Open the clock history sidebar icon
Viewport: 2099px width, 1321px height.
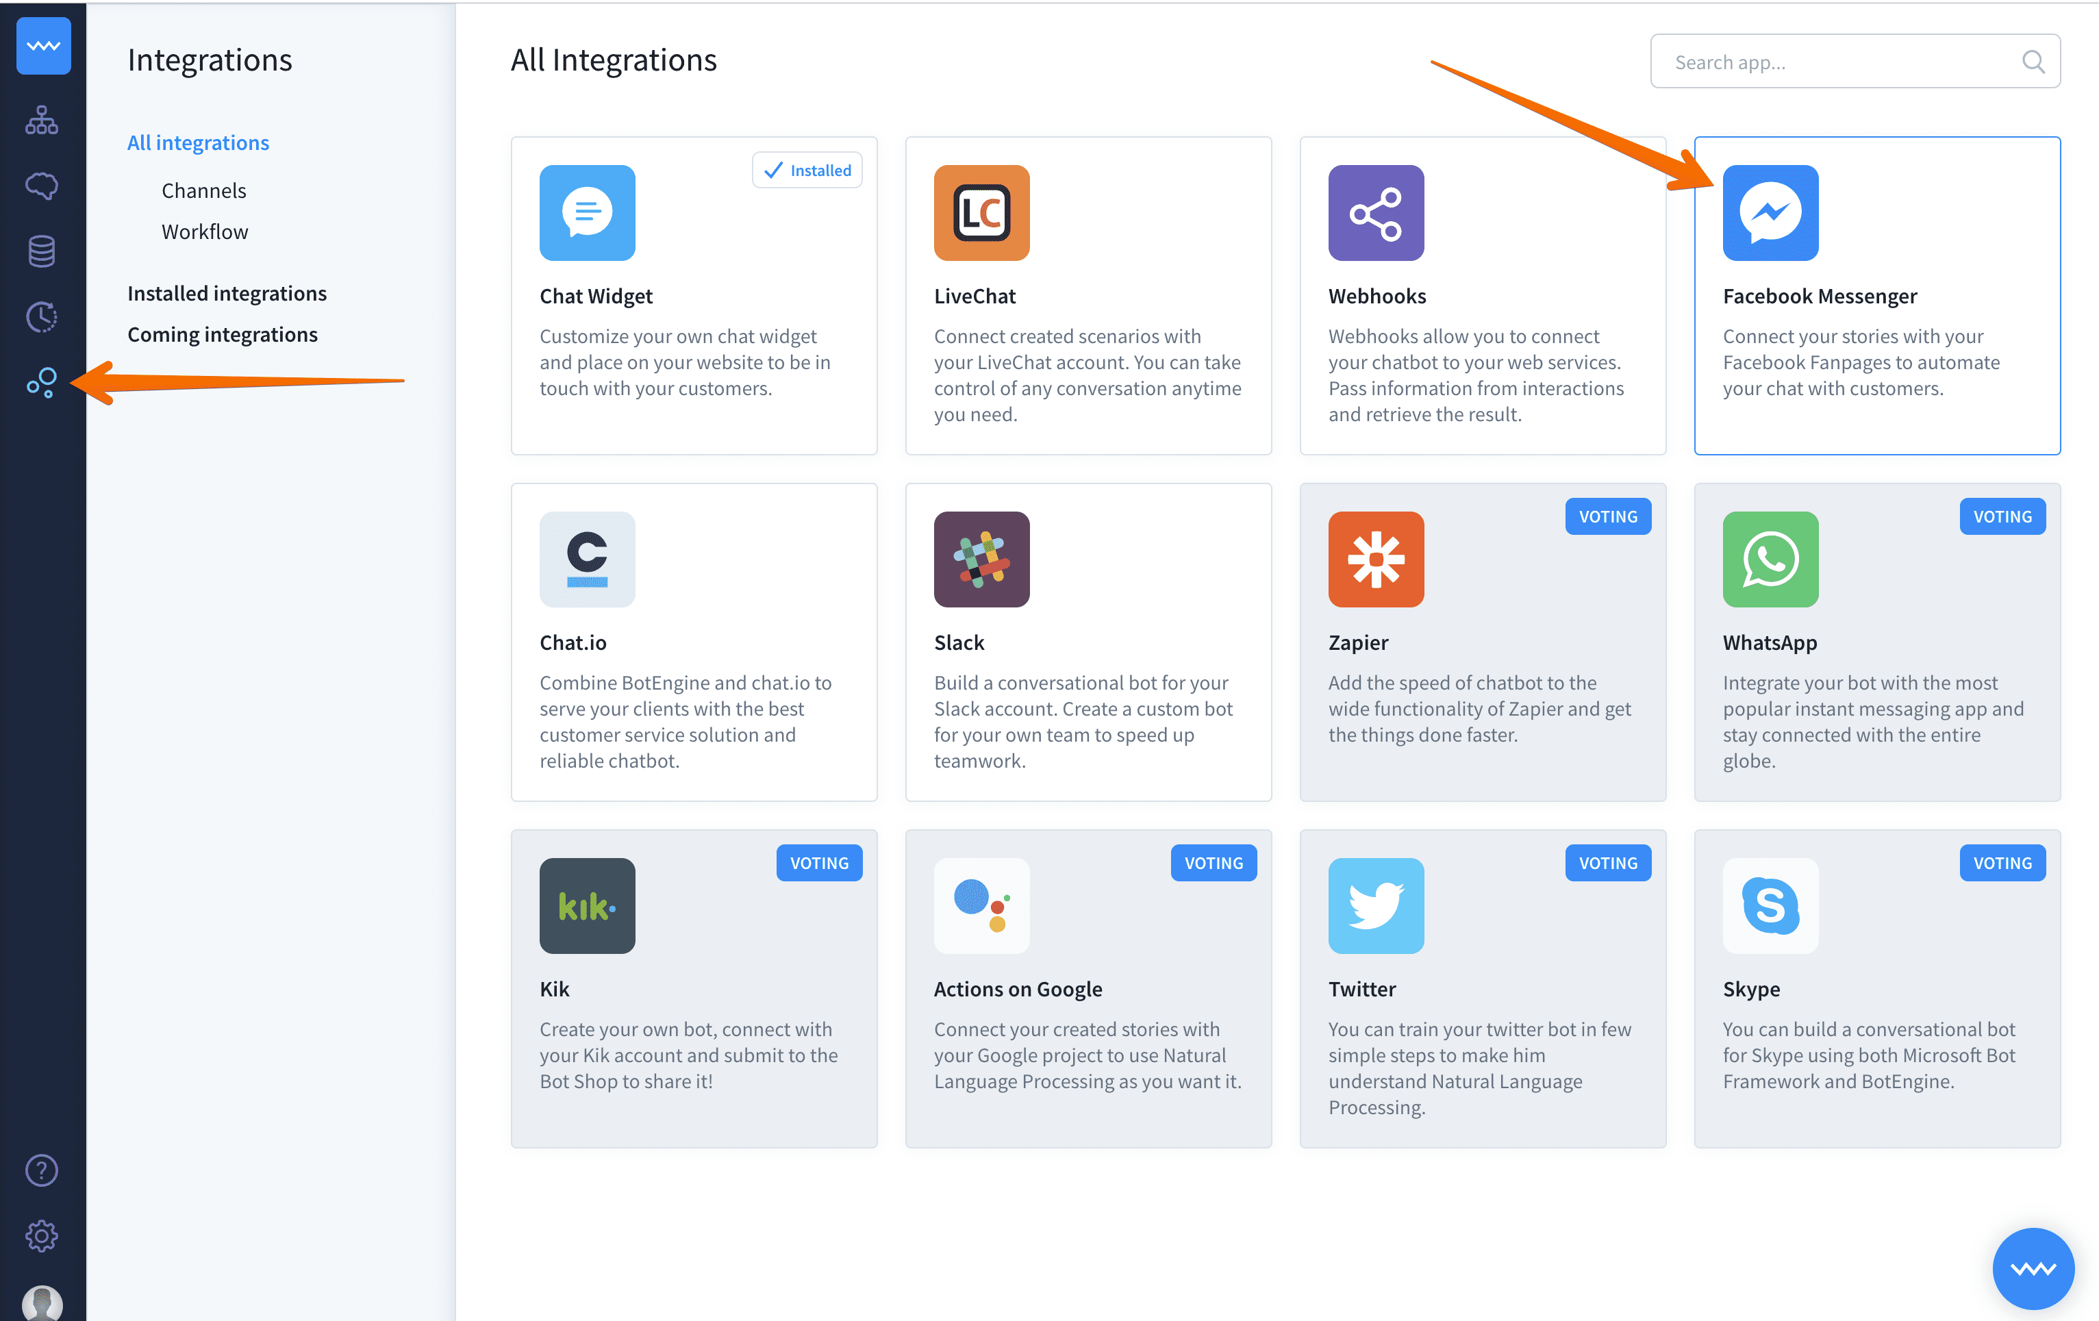(x=42, y=316)
